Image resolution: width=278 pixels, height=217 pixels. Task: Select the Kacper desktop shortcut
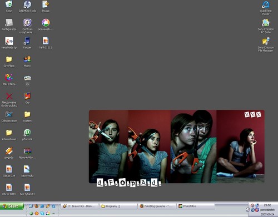coord(27,43)
